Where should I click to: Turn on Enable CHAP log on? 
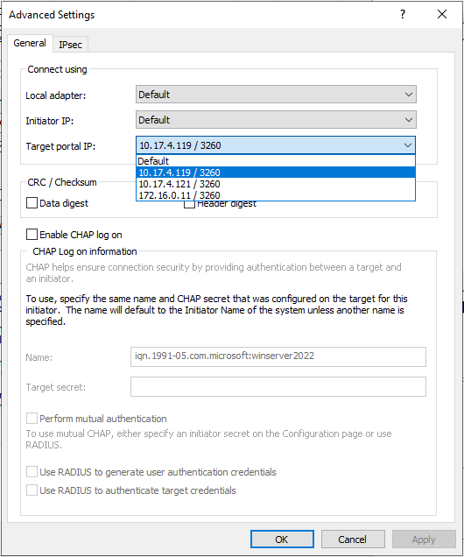click(32, 235)
